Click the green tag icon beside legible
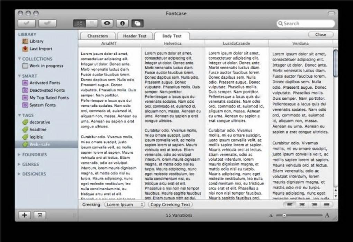353x242 pixels. 25,137
